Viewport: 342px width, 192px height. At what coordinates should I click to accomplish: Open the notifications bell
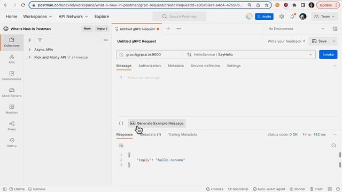tap(292, 17)
